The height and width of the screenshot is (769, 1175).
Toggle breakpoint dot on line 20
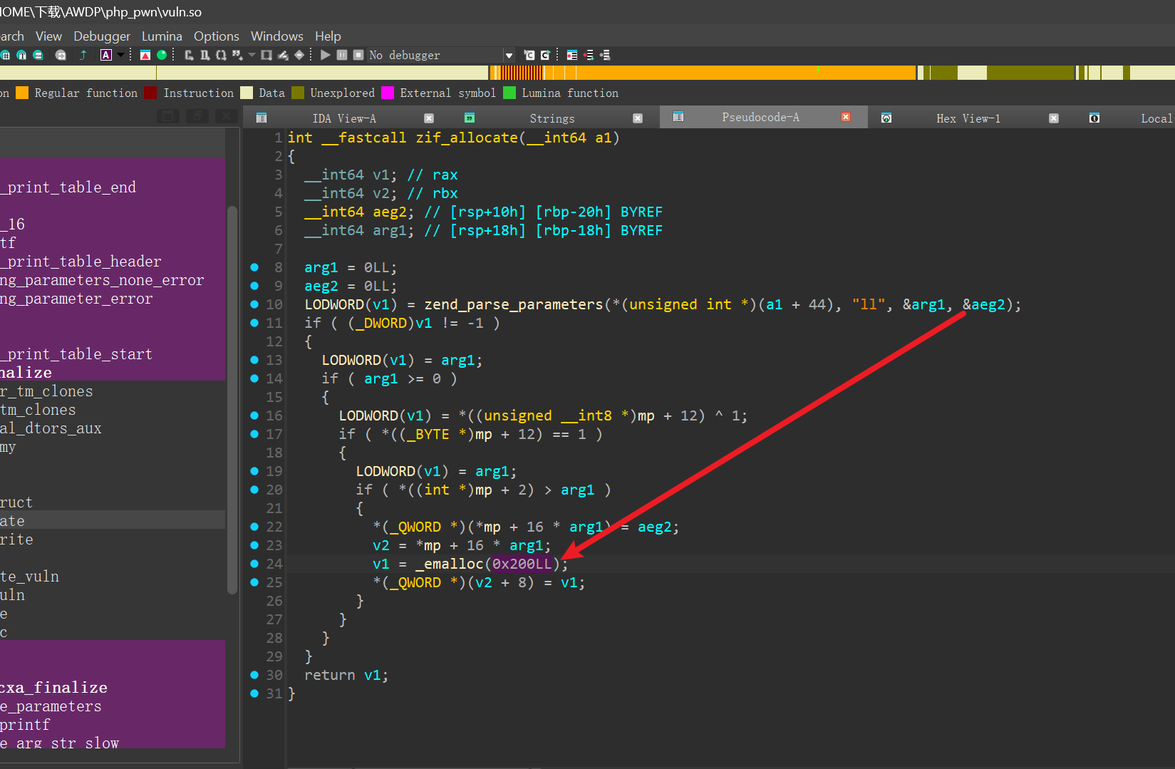click(x=254, y=490)
